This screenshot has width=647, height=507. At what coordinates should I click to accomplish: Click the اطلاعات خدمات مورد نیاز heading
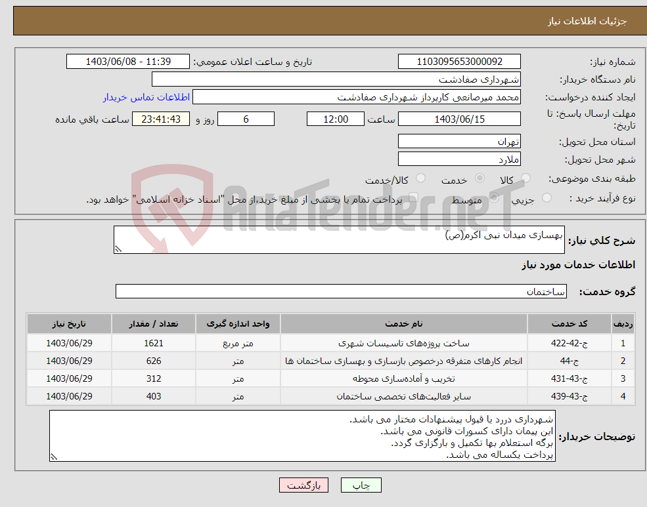[x=579, y=265]
